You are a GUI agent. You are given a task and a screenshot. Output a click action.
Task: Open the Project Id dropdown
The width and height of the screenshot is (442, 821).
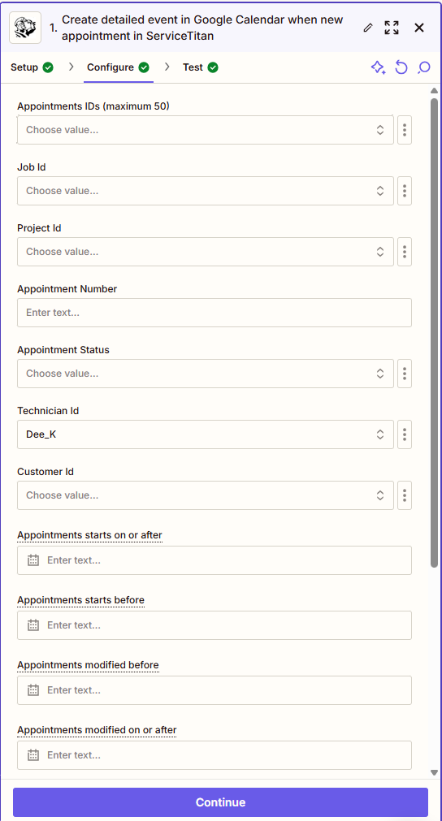206,252
